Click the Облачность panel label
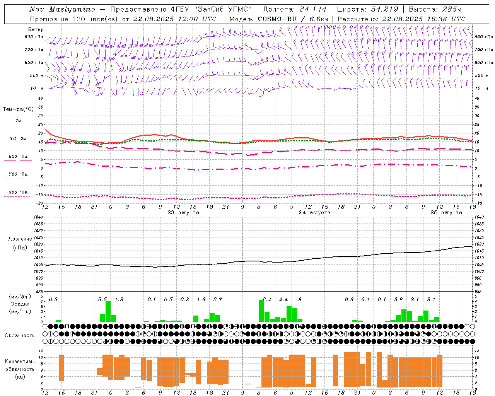This screenshot has width=495, height=396. point(20,336)
